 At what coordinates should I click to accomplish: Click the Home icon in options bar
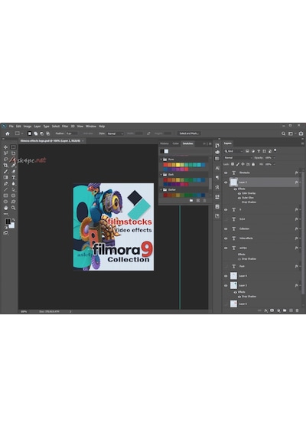click(8, 133)
